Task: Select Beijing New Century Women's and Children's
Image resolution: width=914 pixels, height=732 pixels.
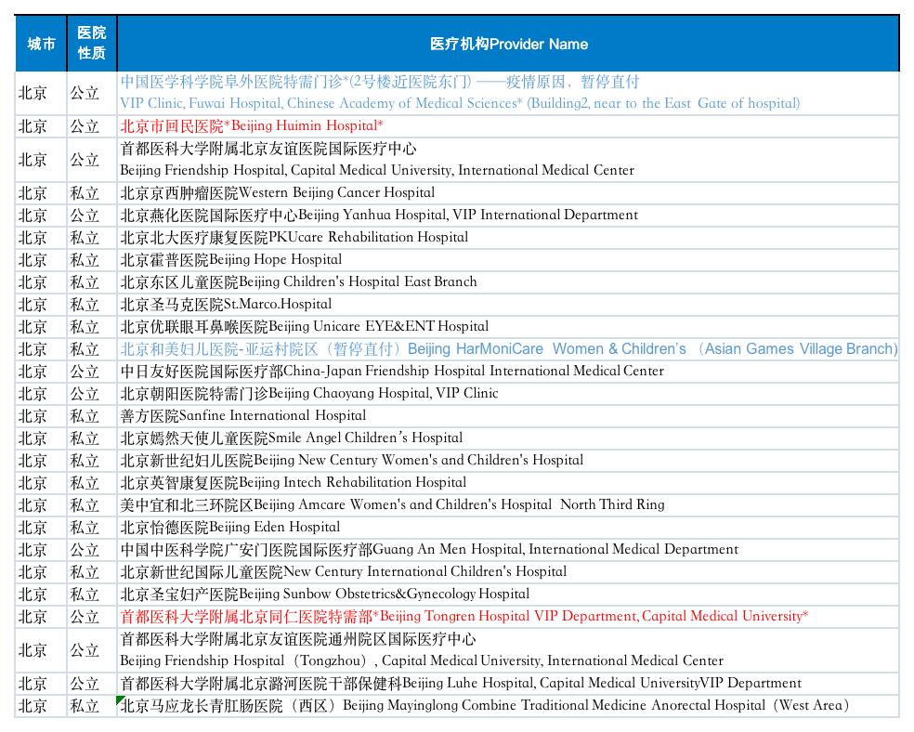Action: coord(508,461)
